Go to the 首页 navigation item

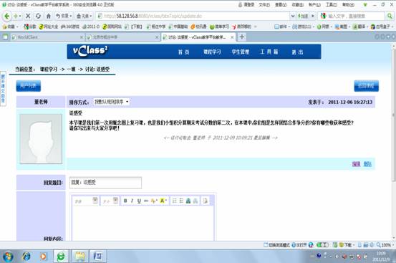(x=184, y=52)
